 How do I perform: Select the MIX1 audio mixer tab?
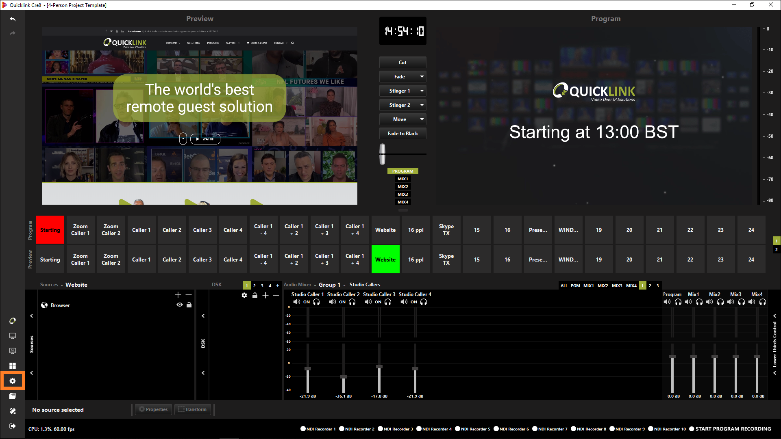point(588,286)
